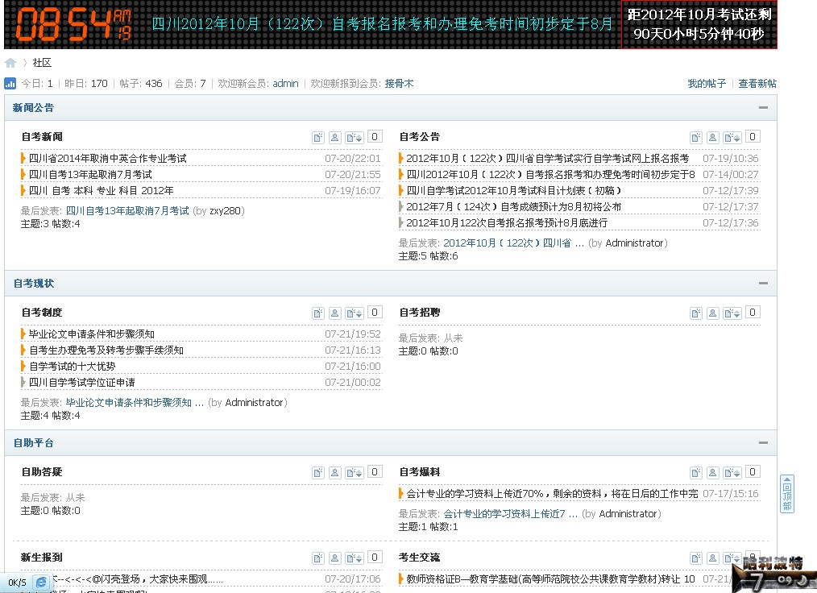Open the 自考爆料 board title

click(420, 471)
